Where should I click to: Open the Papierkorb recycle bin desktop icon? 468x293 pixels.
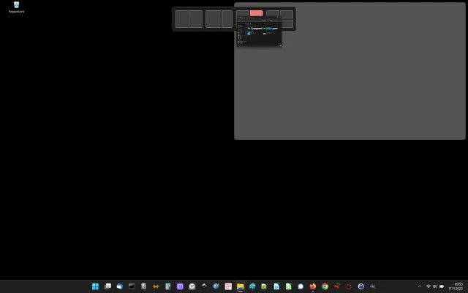click(16, 7)
